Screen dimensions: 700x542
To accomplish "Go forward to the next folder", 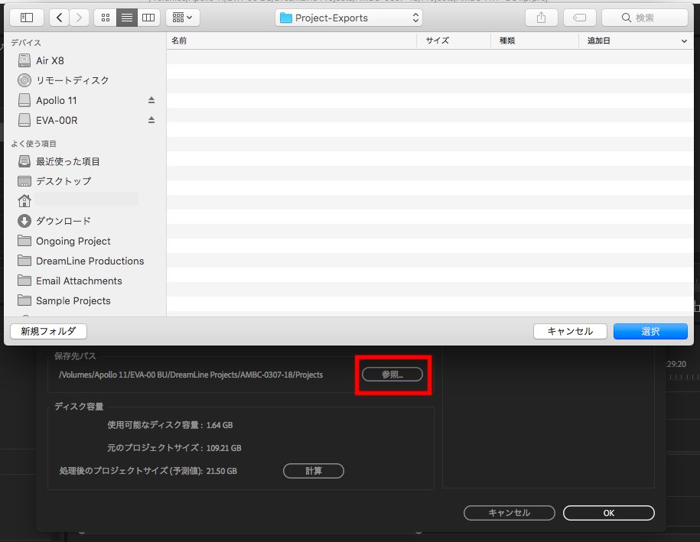I will pyautogui.click(x=79, y=18).
